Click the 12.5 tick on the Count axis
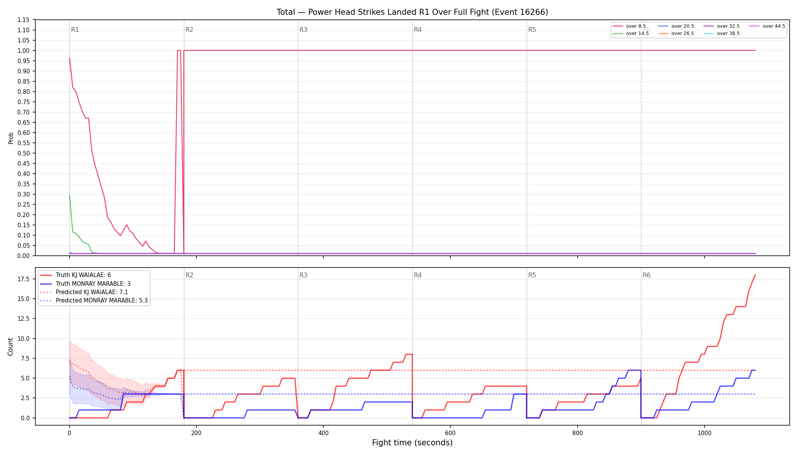The image size is (798, 456). click(x=24, y=318)
